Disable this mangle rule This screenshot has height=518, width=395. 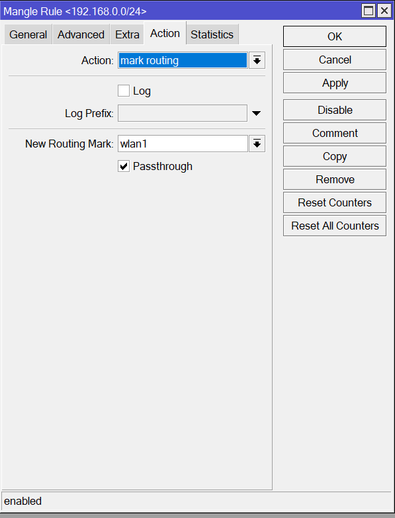pyautogui.click(x=335, y=110)
